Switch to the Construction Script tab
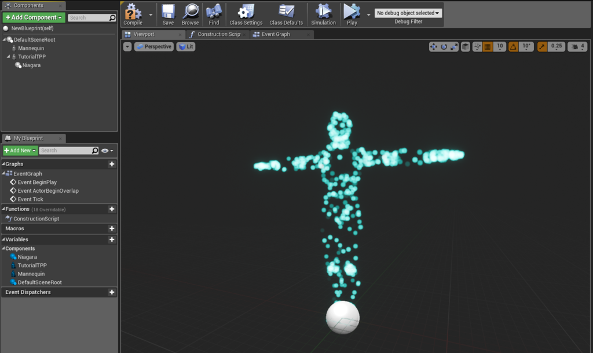Screen dimensions: 593x353 (218, 34)
